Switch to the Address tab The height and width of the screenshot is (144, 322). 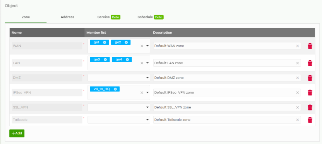click(67, 17)
